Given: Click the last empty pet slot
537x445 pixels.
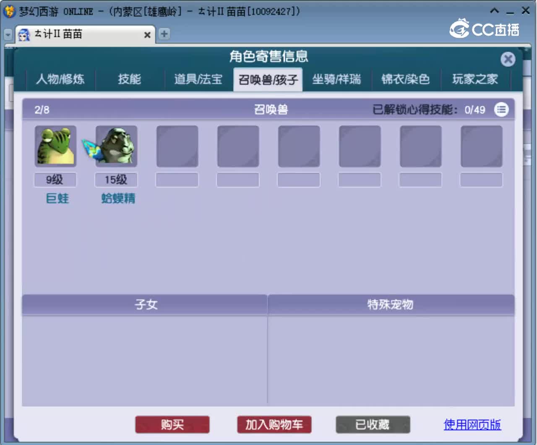Looking at the screenshot, I should coord(481,146).
